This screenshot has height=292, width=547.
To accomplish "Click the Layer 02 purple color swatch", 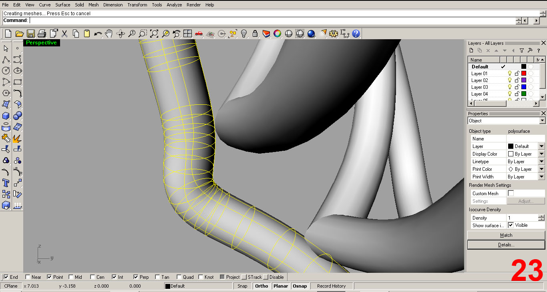I will pyautogui.click(x=523, y=80).
